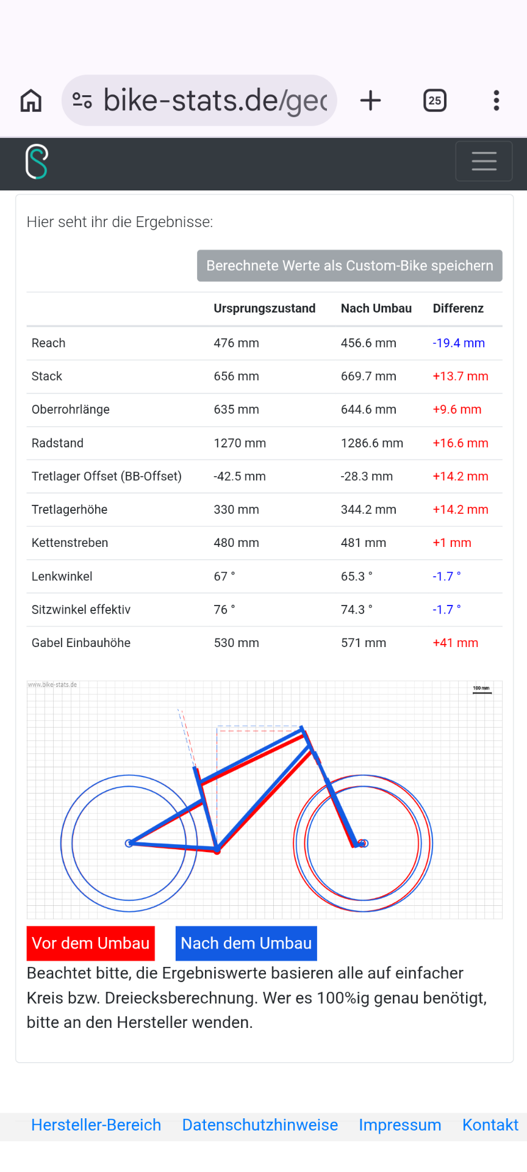Tap the Gabel Einbauhöhe row label
The image size is (527, 1172).
tap(81, 643)
